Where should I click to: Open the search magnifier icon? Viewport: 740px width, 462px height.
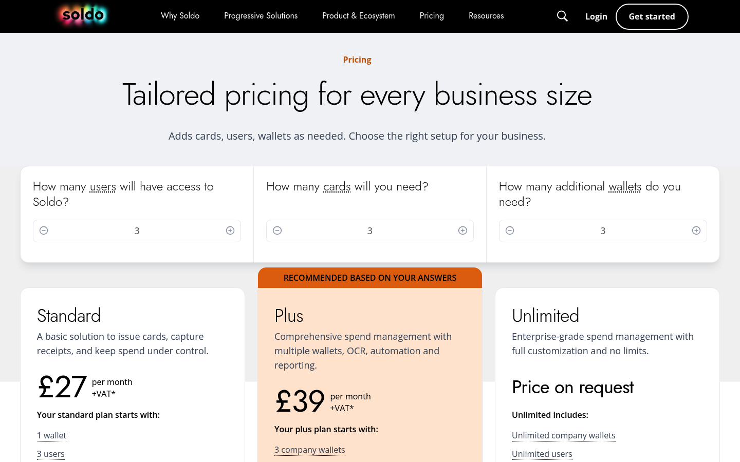562,16
